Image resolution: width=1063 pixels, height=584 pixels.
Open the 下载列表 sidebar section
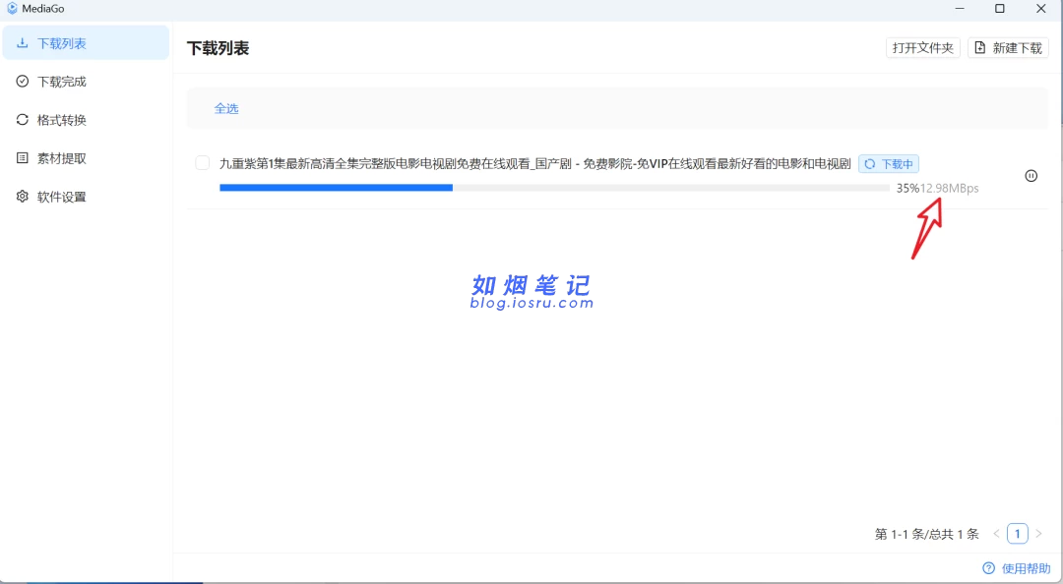pyautogui.click(x=86, y=43)
